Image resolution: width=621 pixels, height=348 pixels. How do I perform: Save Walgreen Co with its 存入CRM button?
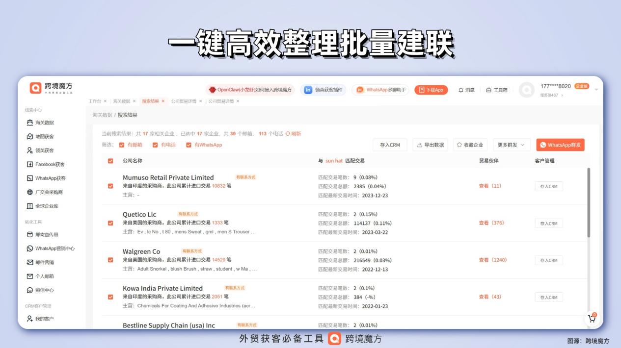click(x=549, y=260)
